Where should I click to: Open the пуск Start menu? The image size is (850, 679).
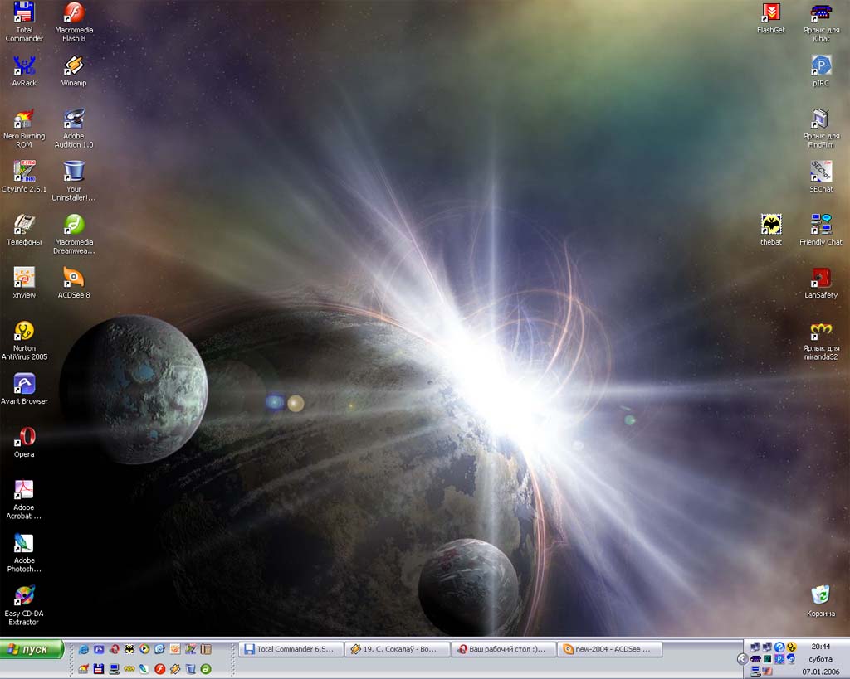tap(32, 649)
